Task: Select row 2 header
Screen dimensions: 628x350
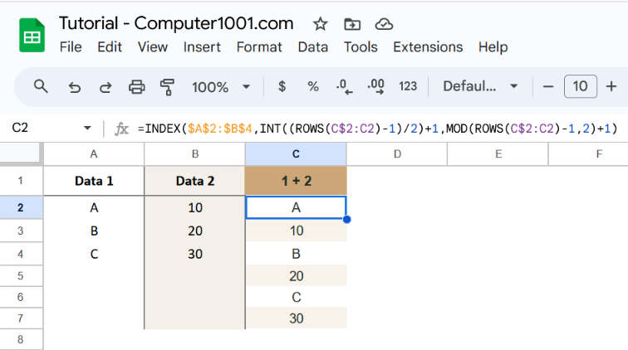Action: coord(21,207)
